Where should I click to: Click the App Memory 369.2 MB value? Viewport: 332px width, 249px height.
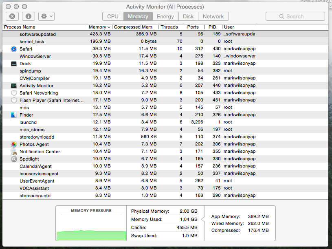coord(258,217)
